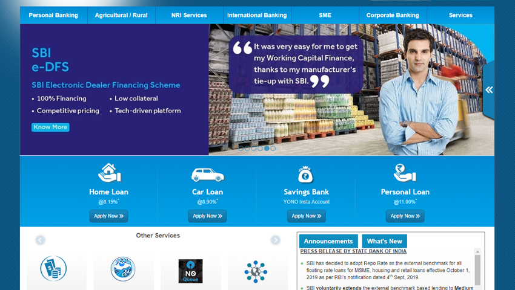Click the announcements scrollbar thumb
This screenshot has height=290, width=515.
coord(477,270)
